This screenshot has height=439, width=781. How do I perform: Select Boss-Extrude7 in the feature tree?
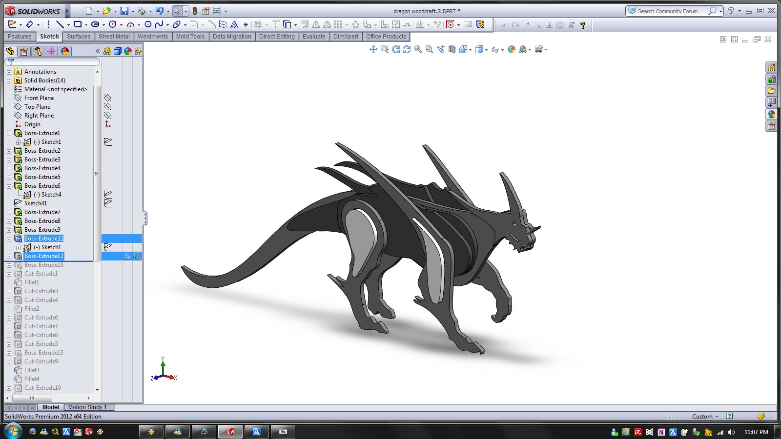point(42,212)
